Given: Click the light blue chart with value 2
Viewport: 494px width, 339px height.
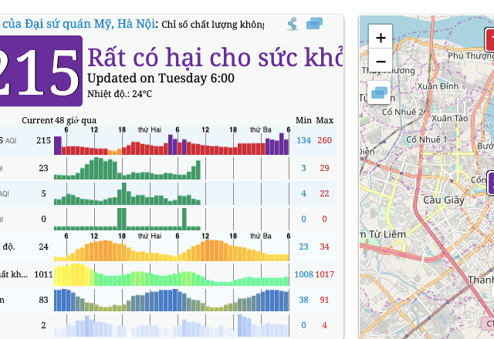Looking at the screenshot, I should [171, 325].
